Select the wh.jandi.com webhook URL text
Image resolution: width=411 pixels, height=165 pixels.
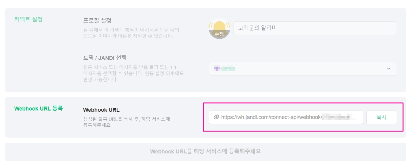[x=271, y=117]
